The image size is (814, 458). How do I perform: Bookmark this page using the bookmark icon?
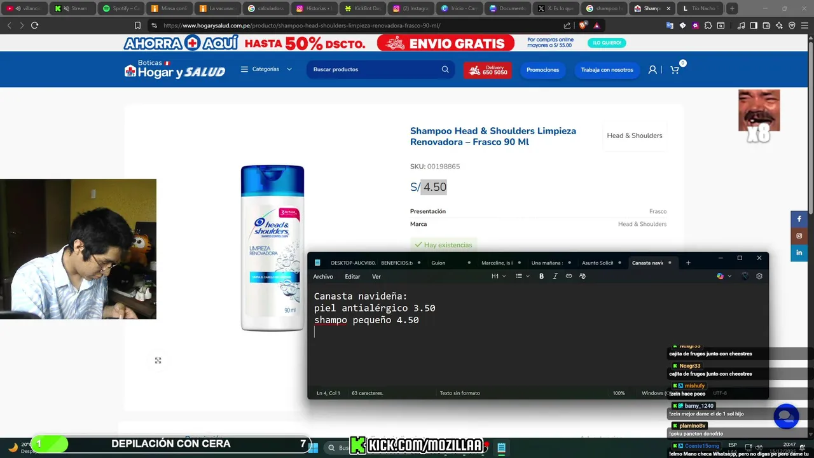tap(137, 25)
